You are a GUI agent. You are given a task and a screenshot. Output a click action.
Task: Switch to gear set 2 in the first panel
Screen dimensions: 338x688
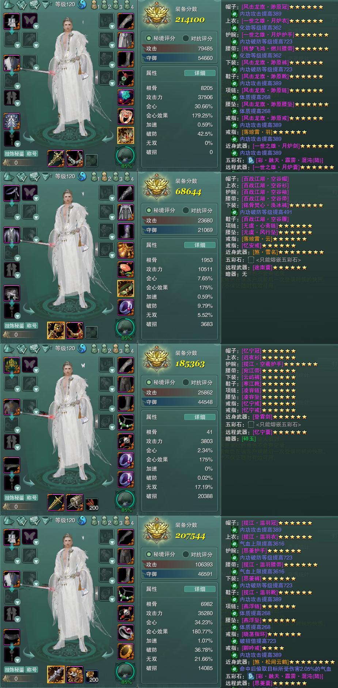[105, 5]
